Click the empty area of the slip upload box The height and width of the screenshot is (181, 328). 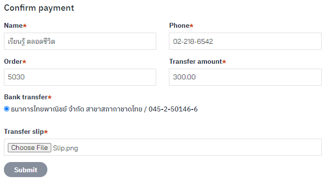coord(199,147)
